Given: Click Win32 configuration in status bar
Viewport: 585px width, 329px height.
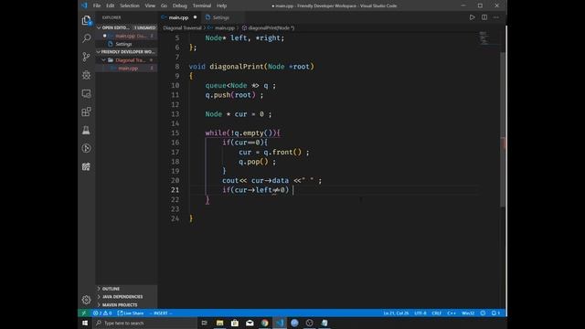Looking at the screenshot, I should [468, 313].
